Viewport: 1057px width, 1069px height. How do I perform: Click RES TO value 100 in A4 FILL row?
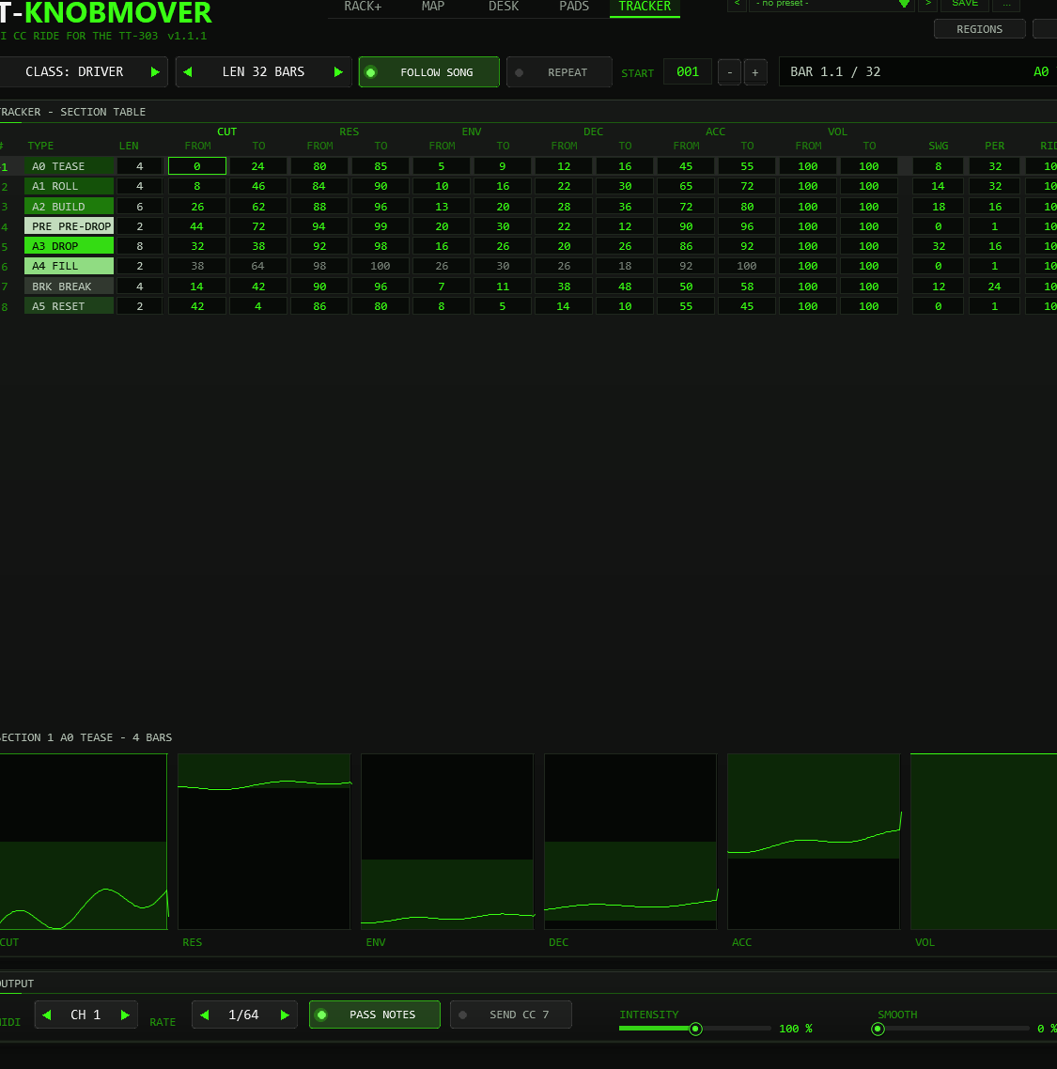coord(381,266)
